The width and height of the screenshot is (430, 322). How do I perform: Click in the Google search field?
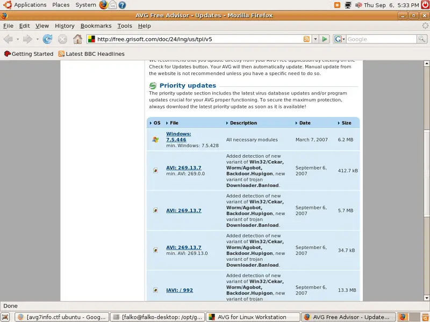[x=381, y=39]
